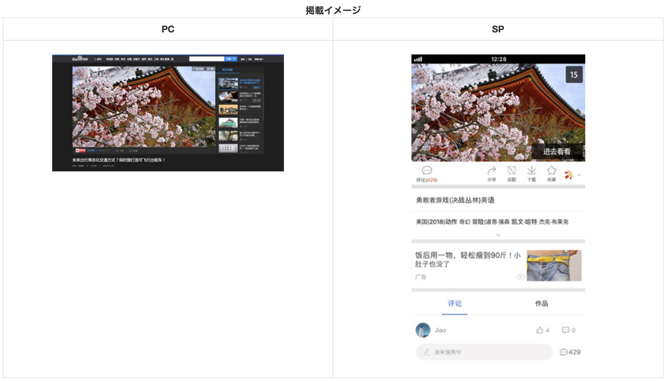Tap the 下载 download icon
The image size is (667, 381).
(x=531, y=171)
